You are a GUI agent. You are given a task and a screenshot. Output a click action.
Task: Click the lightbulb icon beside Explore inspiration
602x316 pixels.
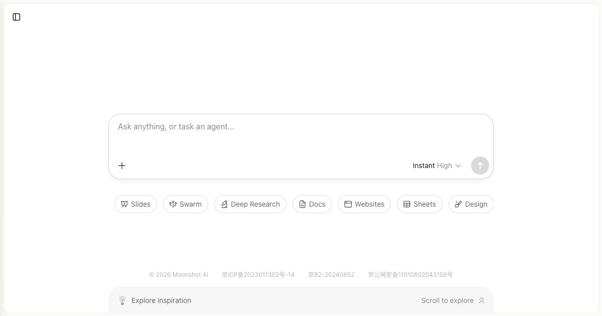122,300
